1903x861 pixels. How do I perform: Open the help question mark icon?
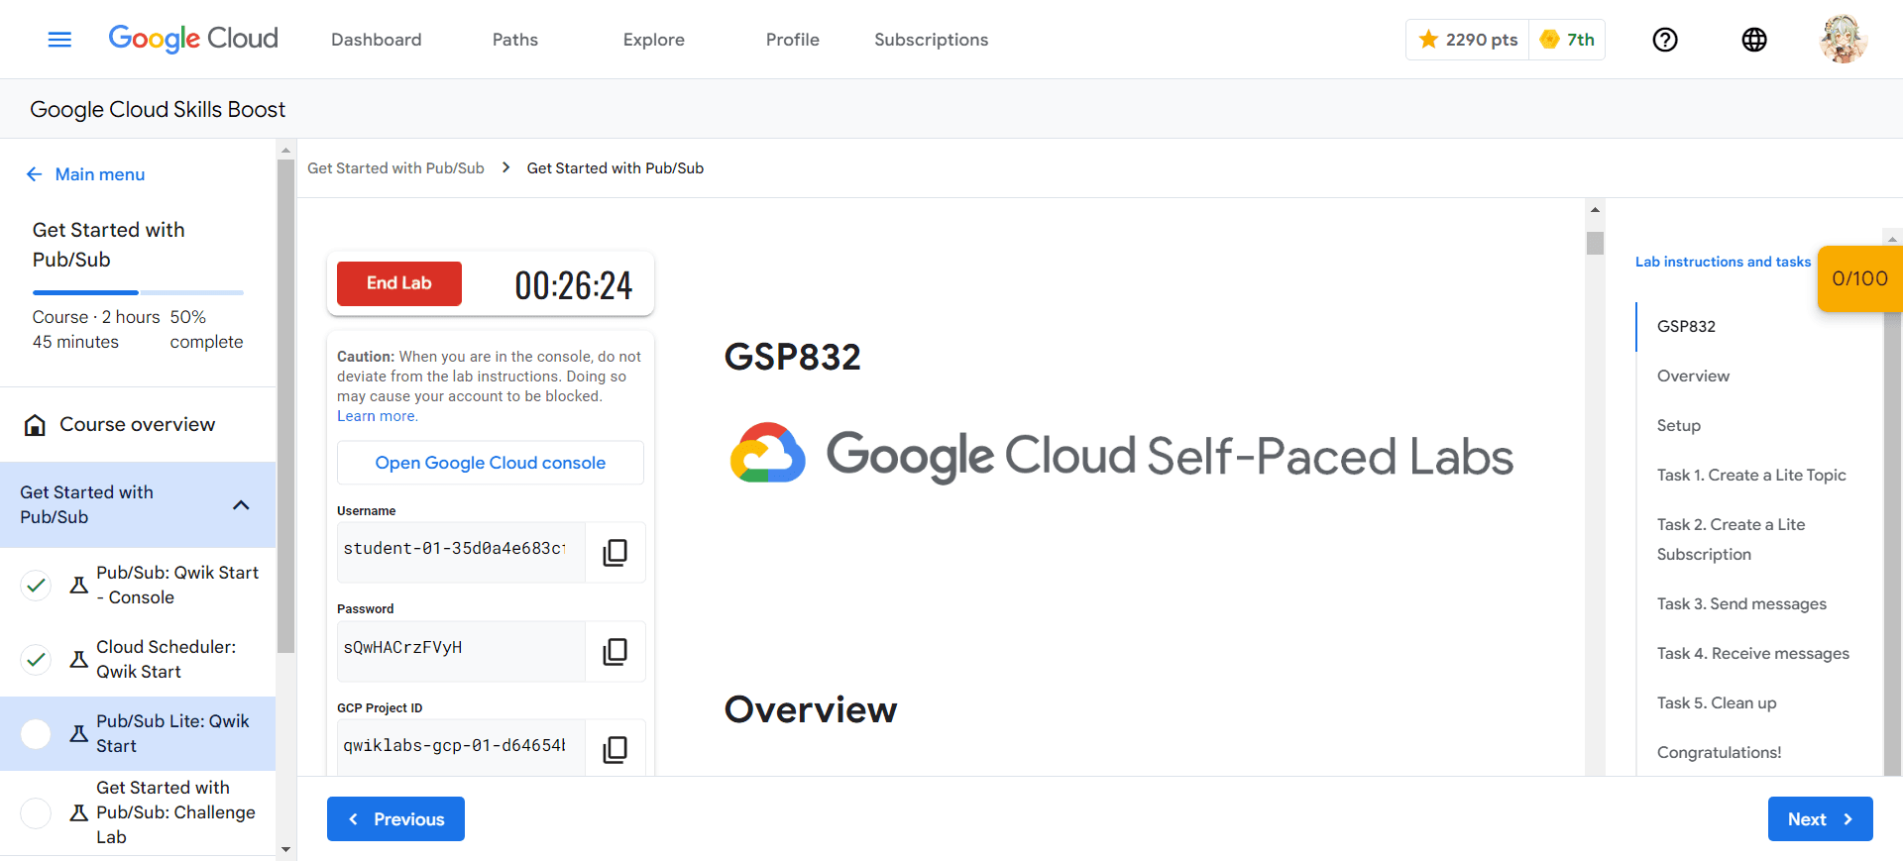tap(1665, 40)
